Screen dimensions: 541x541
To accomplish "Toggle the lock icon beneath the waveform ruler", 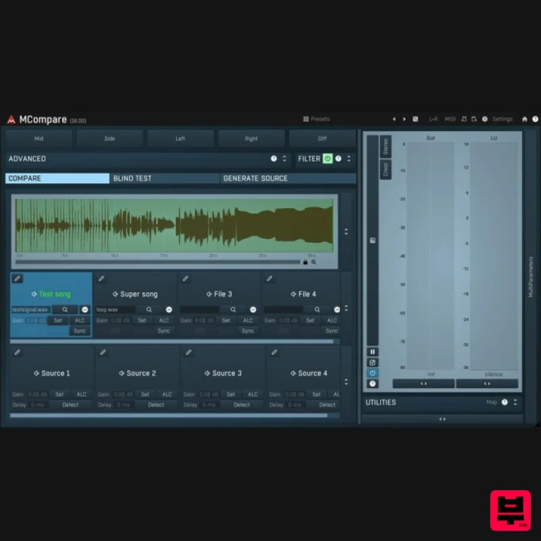I will [307, 261].
